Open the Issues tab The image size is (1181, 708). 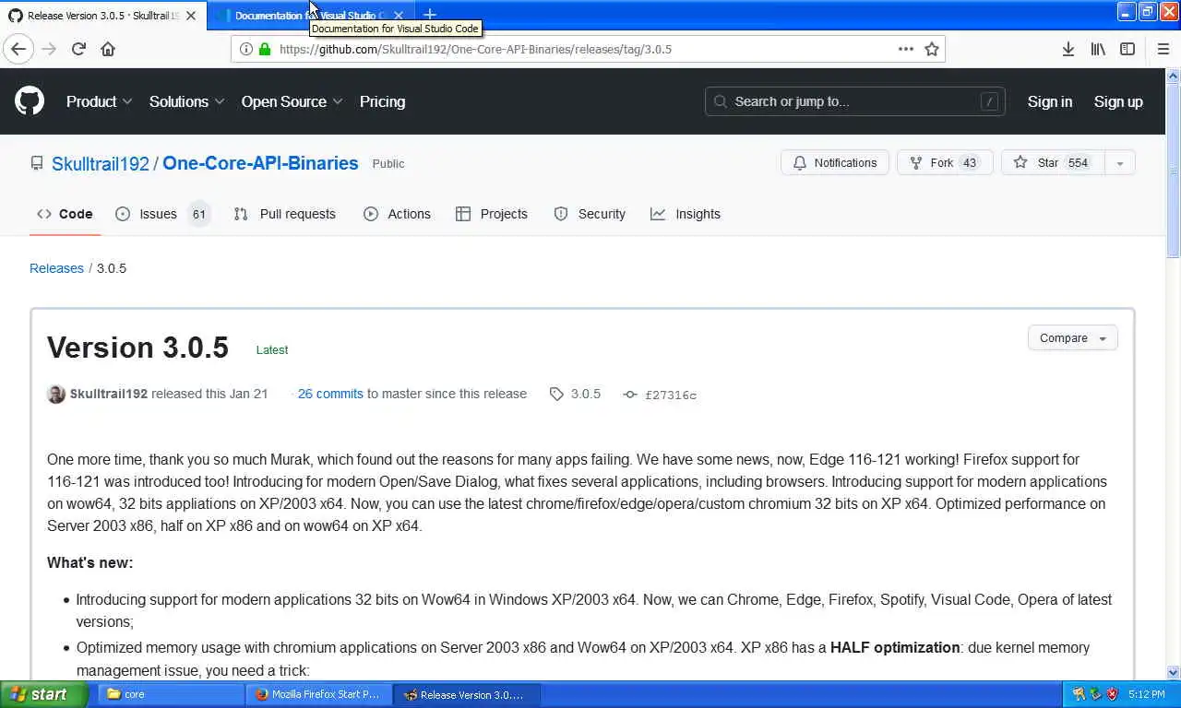163,214
